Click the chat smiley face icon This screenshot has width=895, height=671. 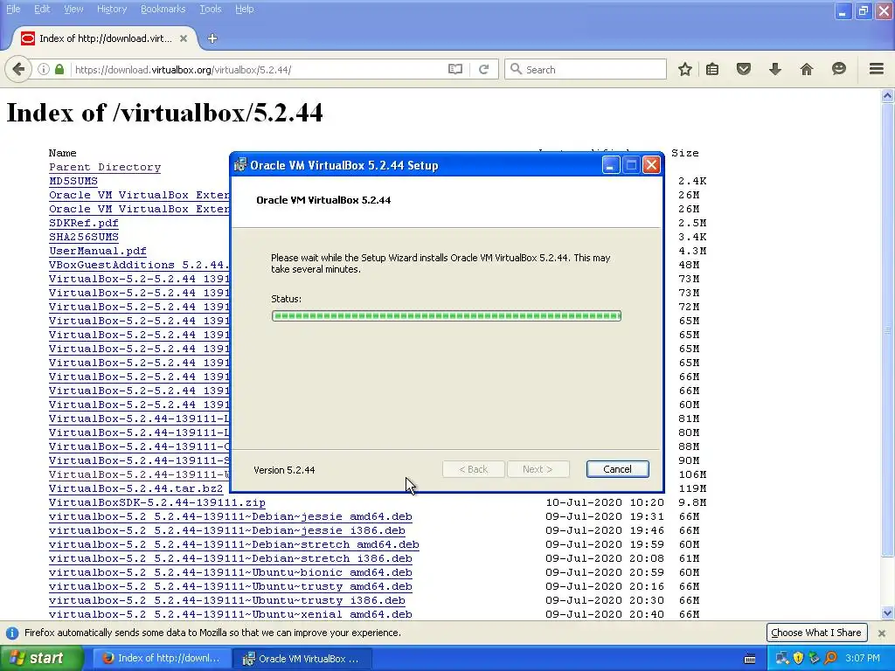[x=838, y=69]
